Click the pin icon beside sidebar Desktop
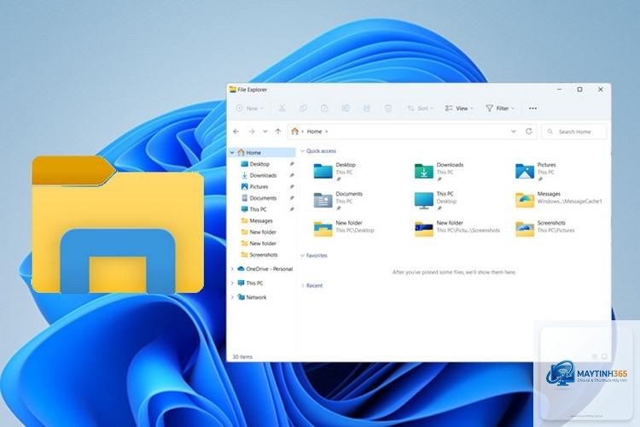This screenshot has width=640, height=427. (292, 164)
